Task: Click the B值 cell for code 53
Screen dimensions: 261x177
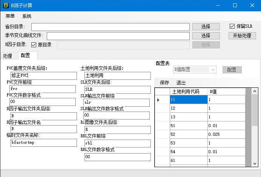Action: 227,143
